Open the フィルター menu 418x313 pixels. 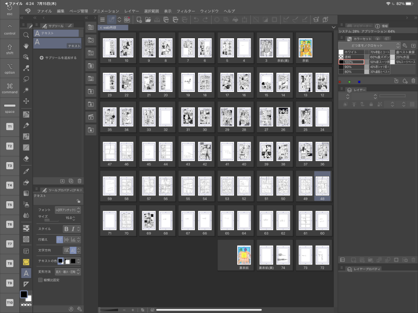coord(186,11)
